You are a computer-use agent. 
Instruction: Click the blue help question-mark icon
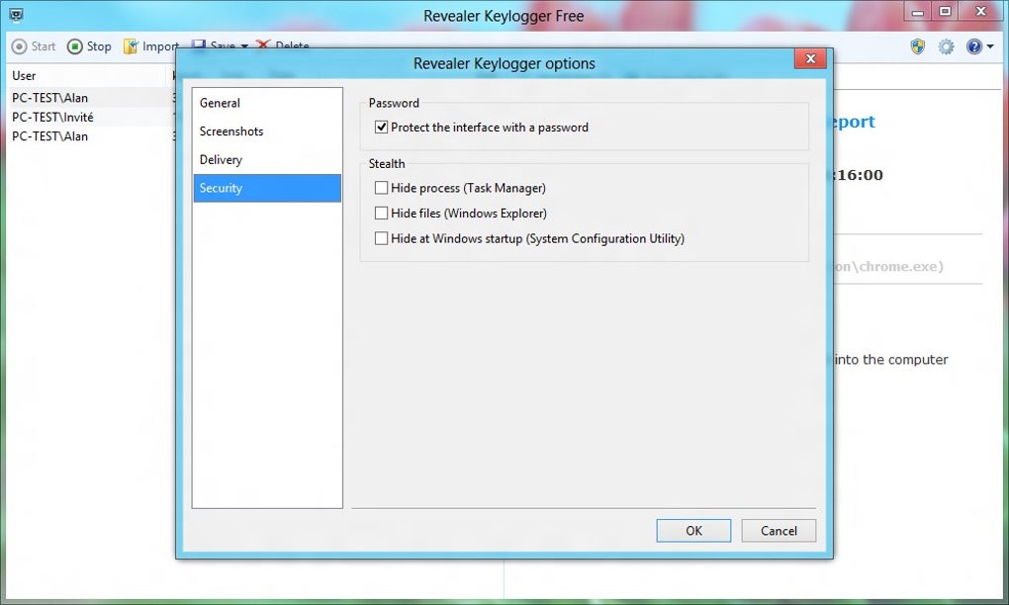pos(973,46)
